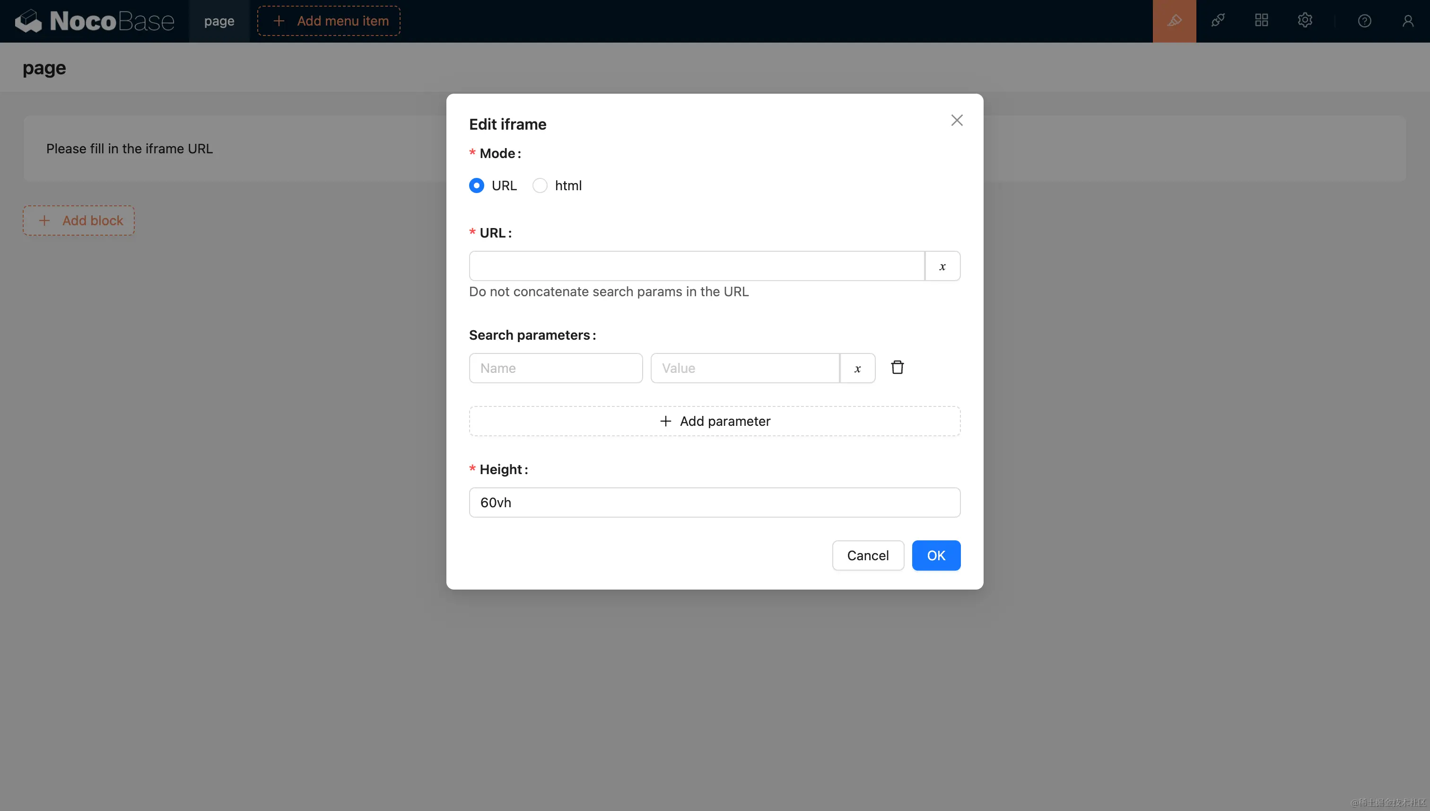The image size is (1430, 811).
Task: Open the page menu tab
Action: [x=219, y=21]
